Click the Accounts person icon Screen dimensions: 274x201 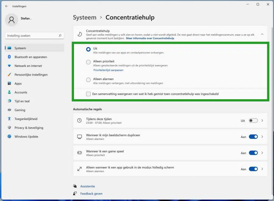coord(9,92)
